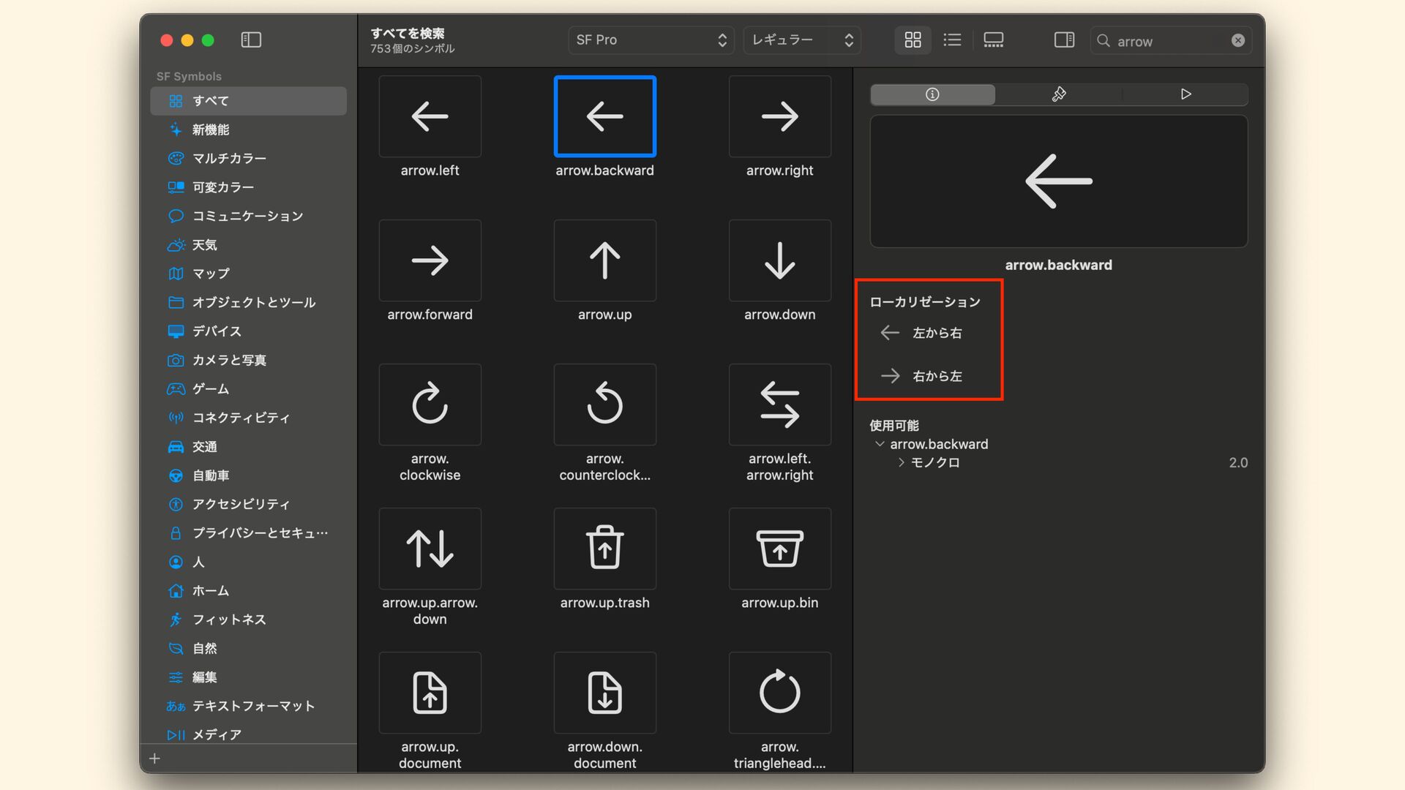
Task: Switch to gallery view
Action: [x=993, y=40]
